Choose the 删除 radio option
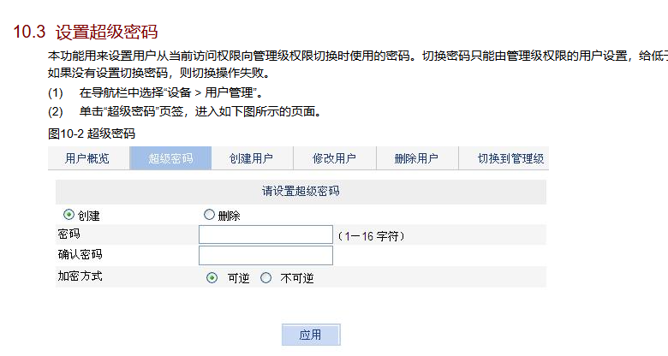Image resolution: width=668 pixels, height=356 pixels. pyautogui.click(x=210, y=215)
